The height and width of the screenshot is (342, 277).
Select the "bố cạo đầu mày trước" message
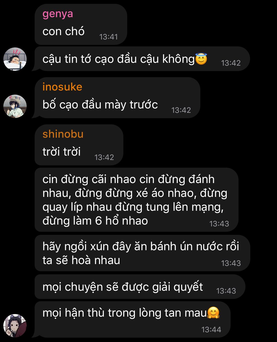[117, 98]
